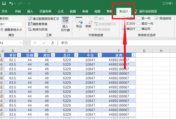The height and width of the screenshot is (119, 176).
Task: Switch to the 公式 ribbon tab
Action: click(61, 11)
